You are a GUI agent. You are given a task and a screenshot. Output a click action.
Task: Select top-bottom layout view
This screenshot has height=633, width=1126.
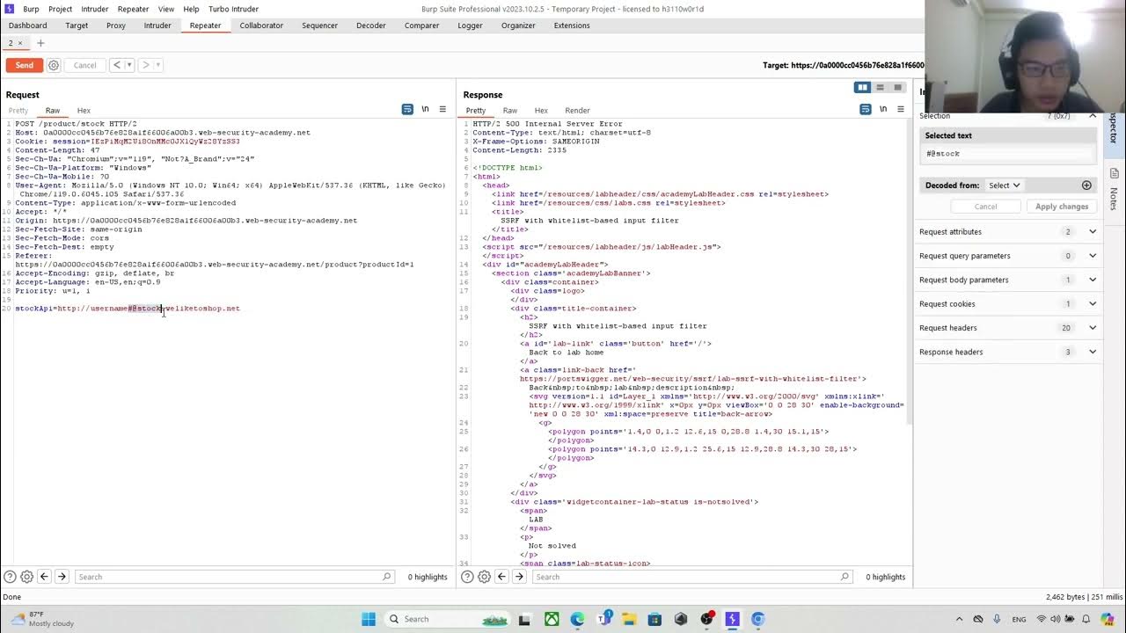[880, 88]
